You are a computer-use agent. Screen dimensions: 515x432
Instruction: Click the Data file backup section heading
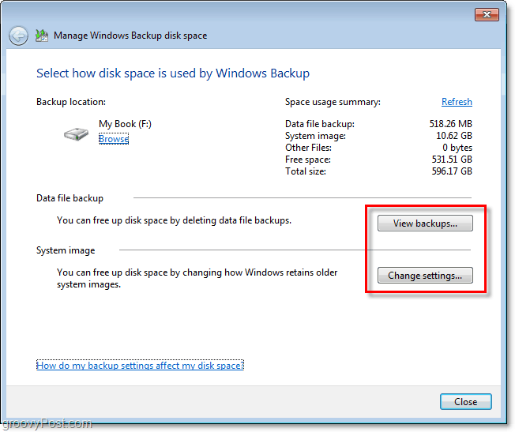click(70, 198)
